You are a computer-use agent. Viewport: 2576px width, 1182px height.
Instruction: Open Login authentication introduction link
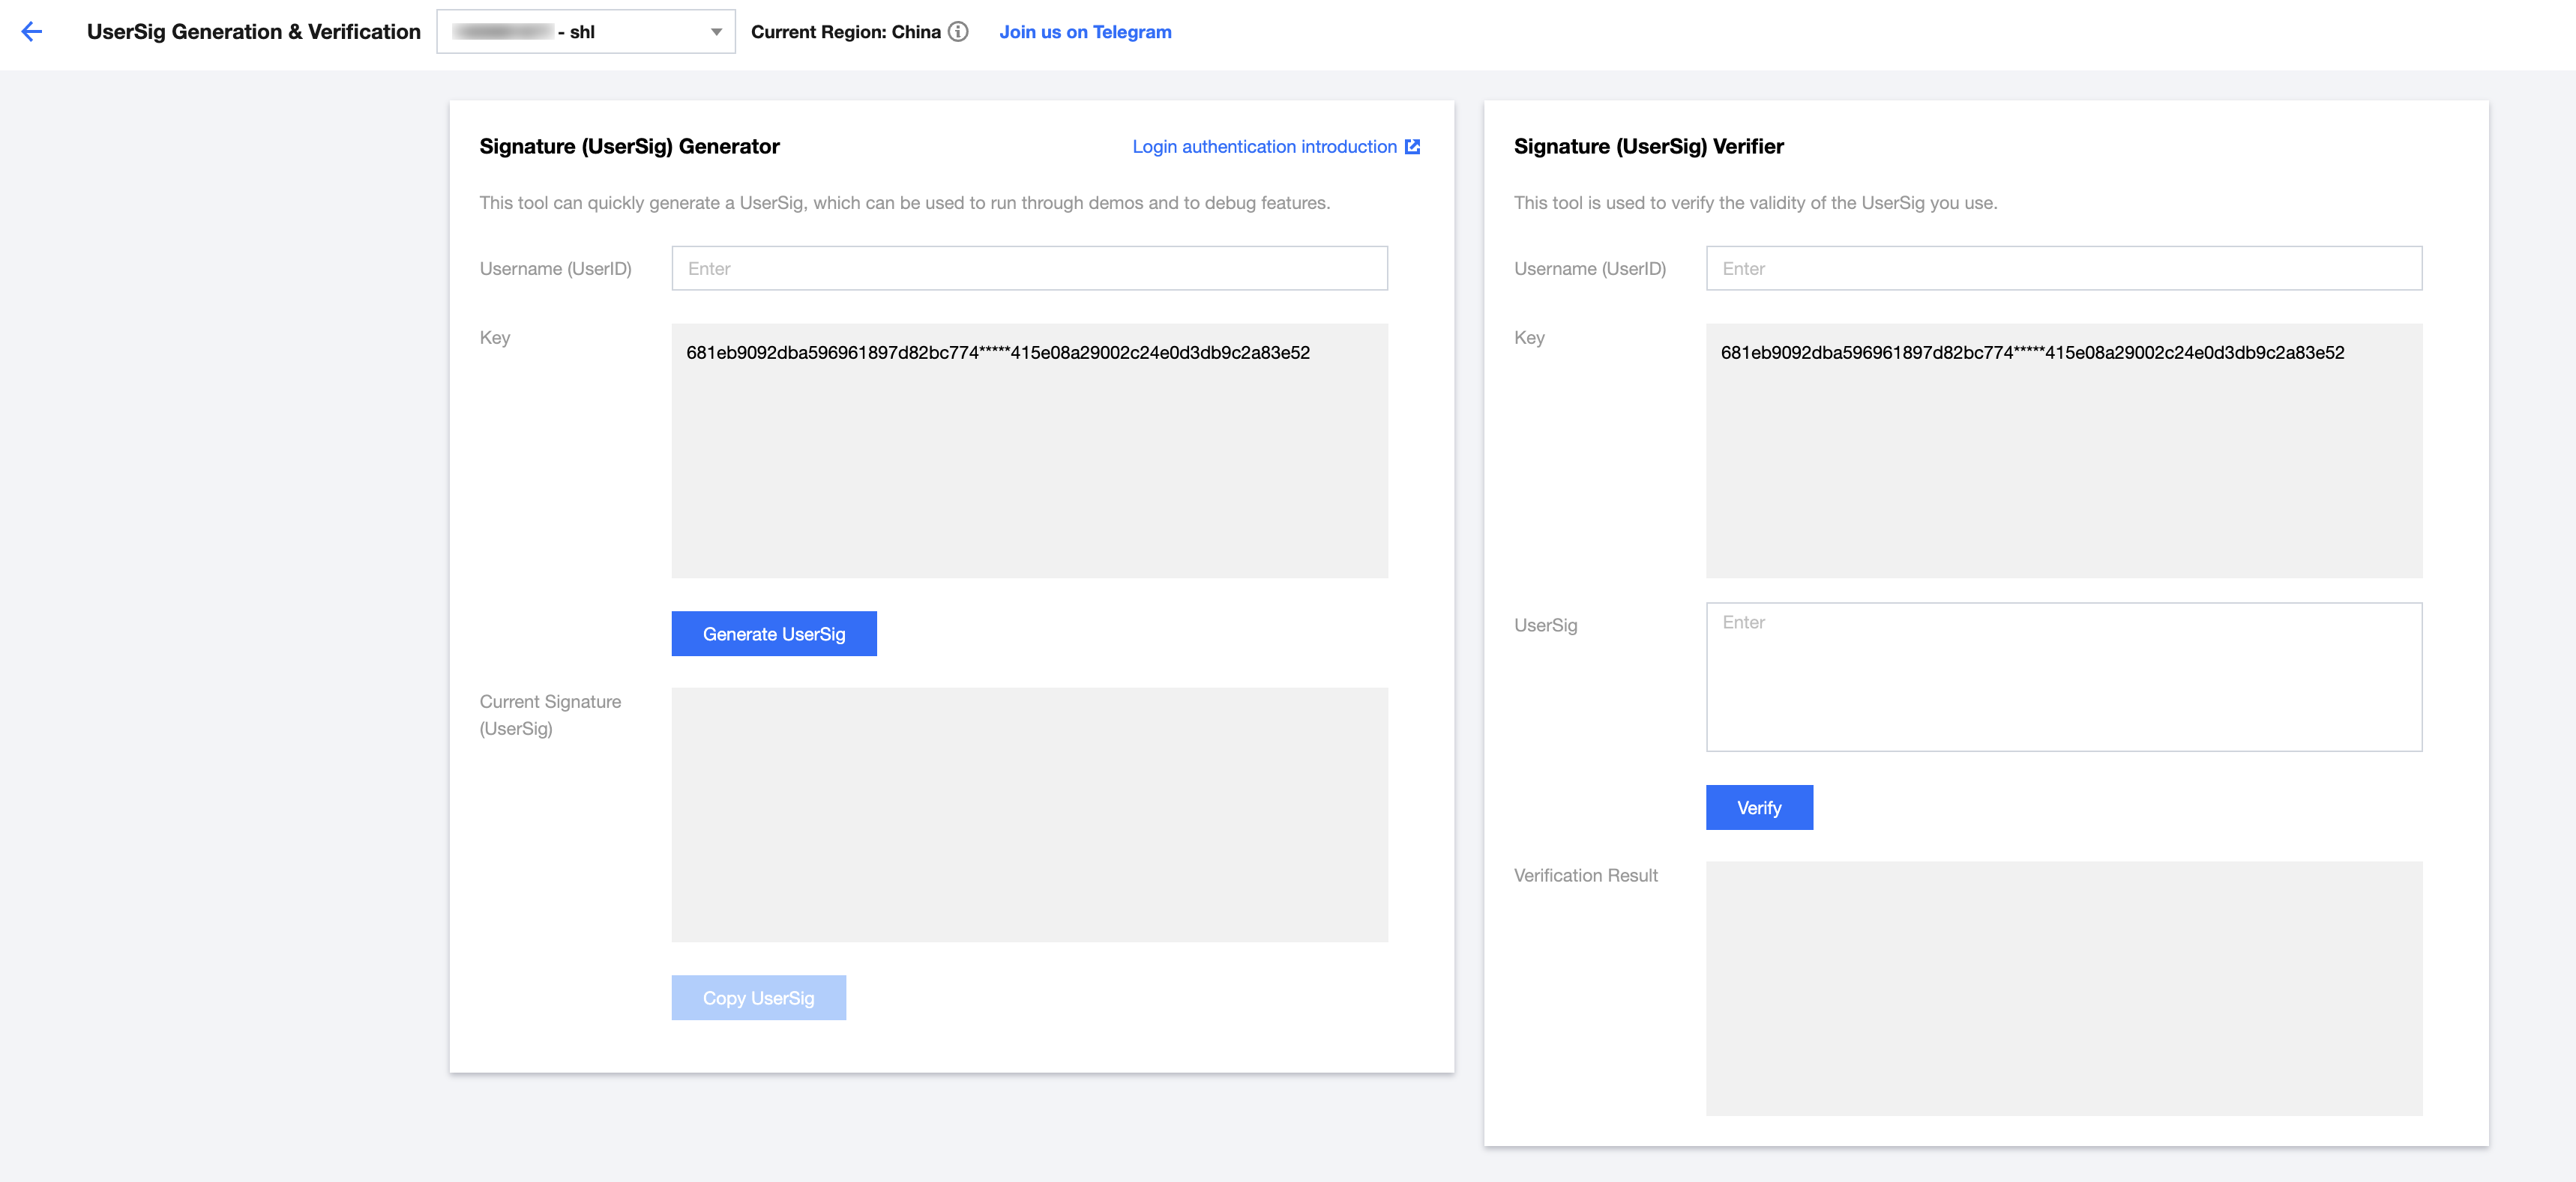(x=1264, y=147)
